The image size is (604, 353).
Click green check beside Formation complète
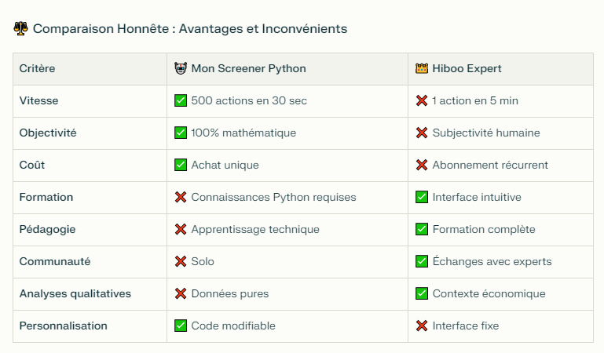[422, 229]
